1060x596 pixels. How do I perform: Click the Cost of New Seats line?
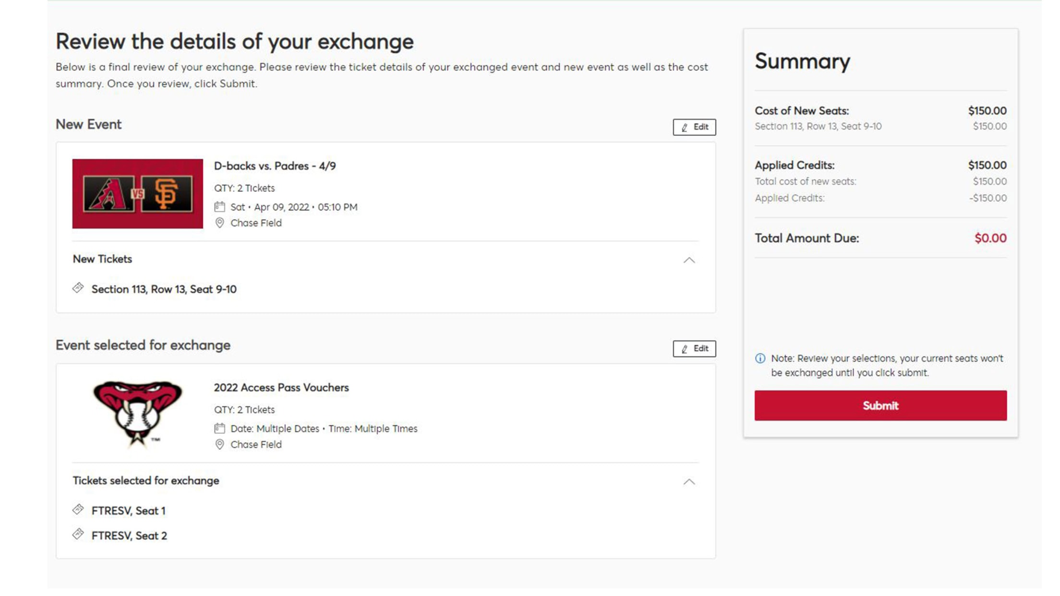[802, 111]
